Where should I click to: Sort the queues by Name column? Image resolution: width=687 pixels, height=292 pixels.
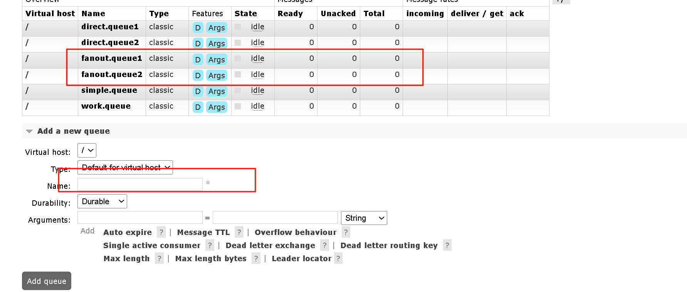click(x=93, y=13)
